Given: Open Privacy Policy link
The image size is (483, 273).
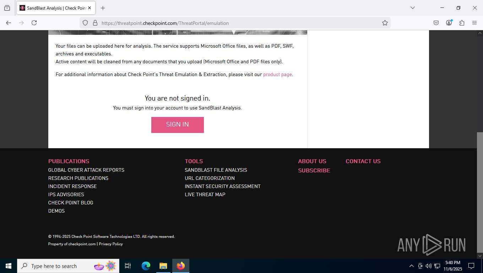Looking at the screenshot, I should [111, 244].
